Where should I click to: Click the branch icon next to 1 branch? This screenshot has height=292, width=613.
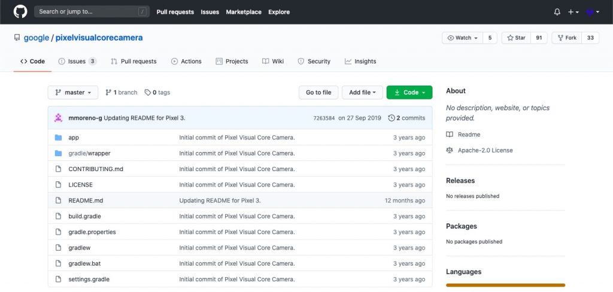108,93
